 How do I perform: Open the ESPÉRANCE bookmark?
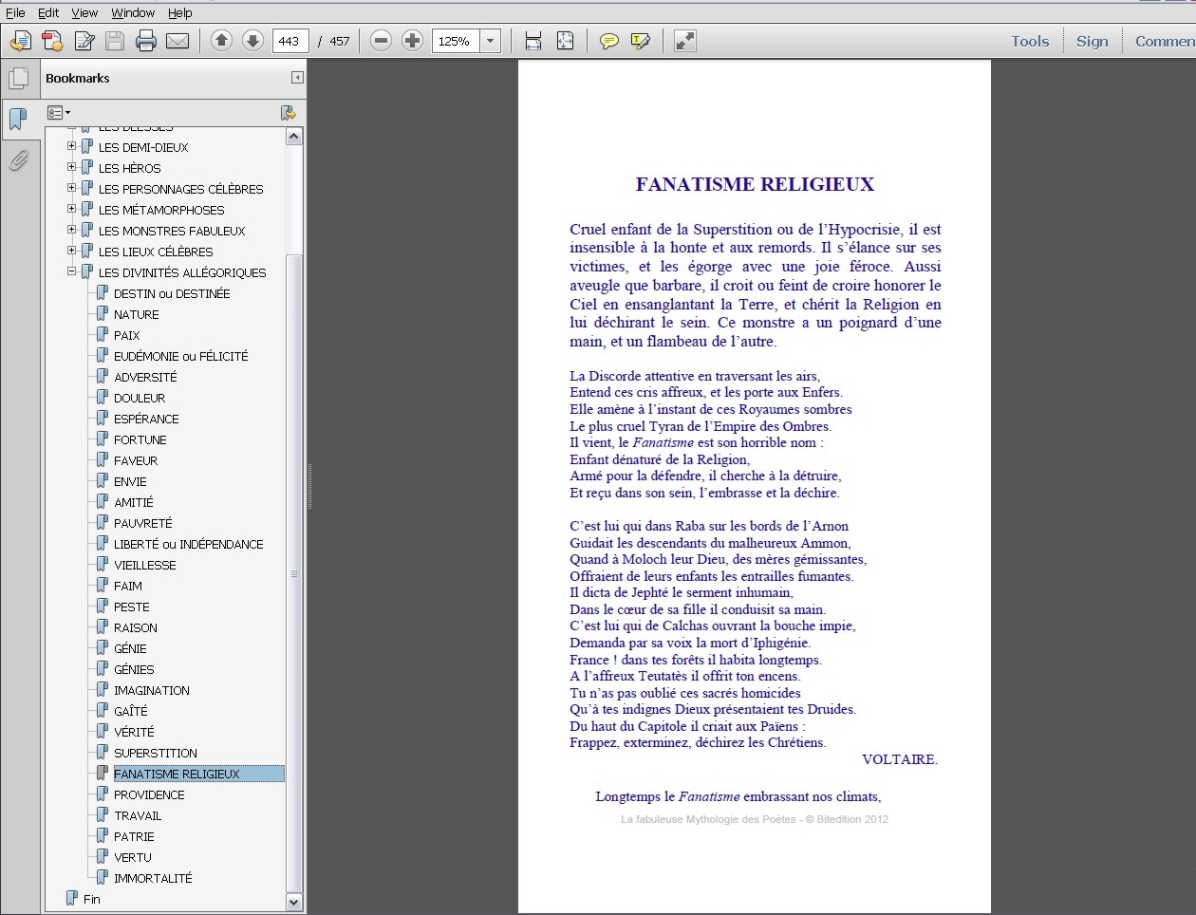[x=146, y=419]
